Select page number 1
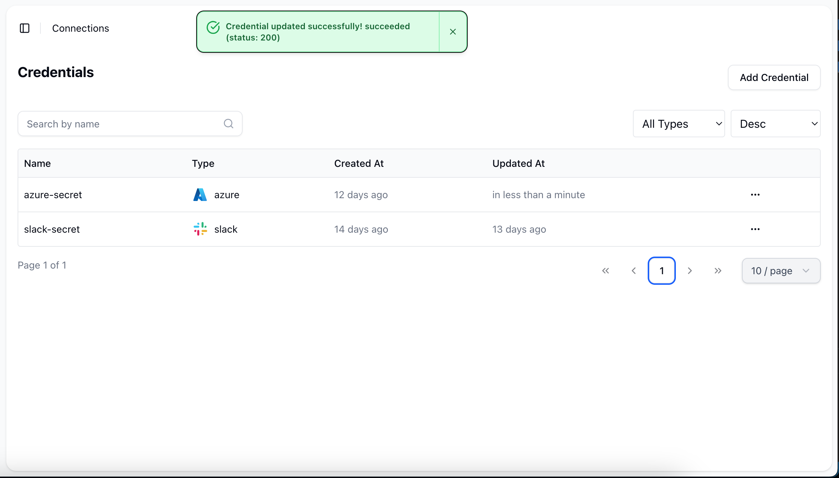Screen dimensions: 839x478 [661, 271]
